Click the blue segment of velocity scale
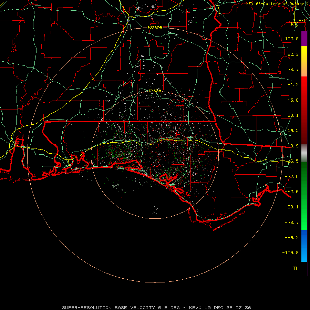310x310 pixels. pyautogui.click(x=304, y=246)
